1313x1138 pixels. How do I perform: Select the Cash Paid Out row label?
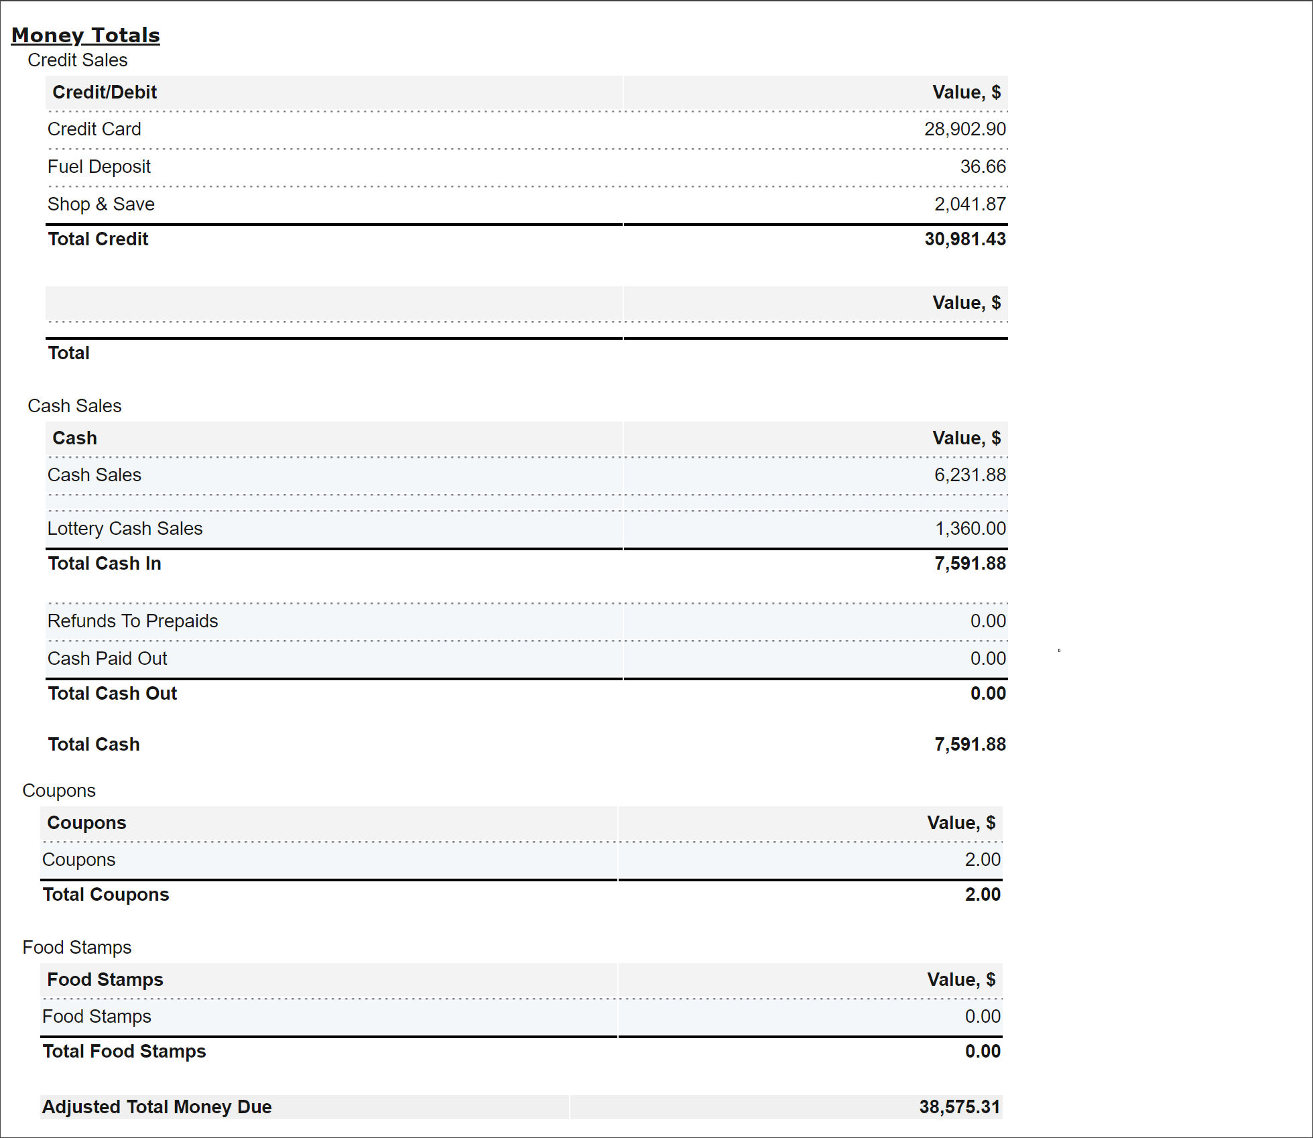coord(107,659)
